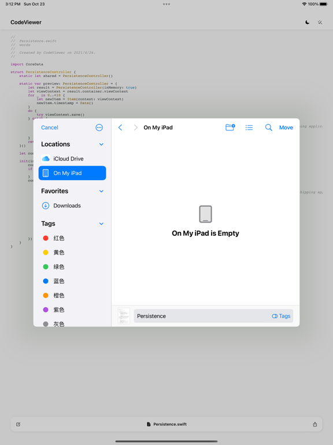
Task: Tap the Wi-Fi status icon
Action: tap(304, 4)
